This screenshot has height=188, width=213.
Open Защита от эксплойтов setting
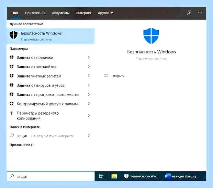point(50,67)
